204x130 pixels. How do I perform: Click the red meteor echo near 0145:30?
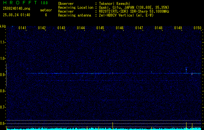(x=113, y=73)
